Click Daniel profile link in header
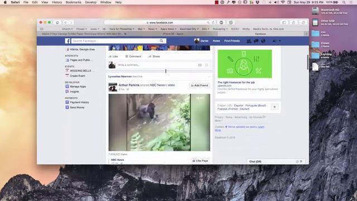The height and width of the screenshot is (201, 357). pos(201,41)
